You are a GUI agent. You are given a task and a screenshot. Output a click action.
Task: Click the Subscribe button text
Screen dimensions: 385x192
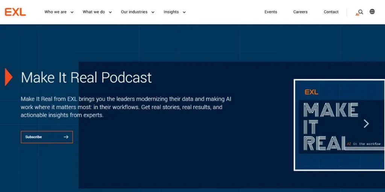[x=33, y=137]
